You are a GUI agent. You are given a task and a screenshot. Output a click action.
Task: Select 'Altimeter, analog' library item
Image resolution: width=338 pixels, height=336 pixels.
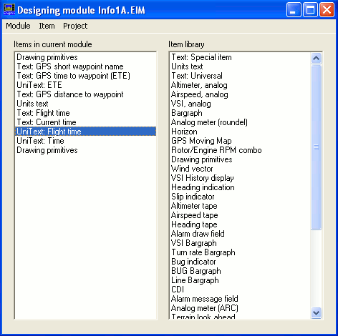(x=241, y=85)
